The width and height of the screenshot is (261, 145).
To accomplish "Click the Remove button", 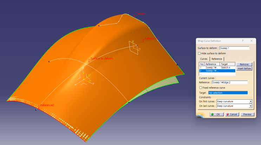I will 244,64.
